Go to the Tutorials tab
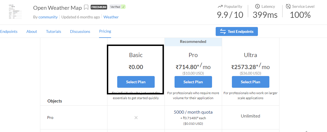Image resolution: width=327 pixels, height=132 pixels. click(53, 31)
